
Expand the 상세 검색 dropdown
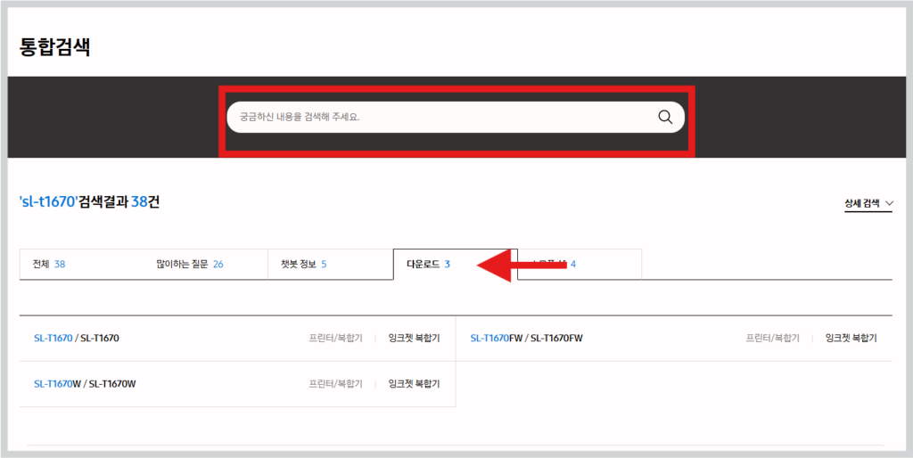(868, 204)
